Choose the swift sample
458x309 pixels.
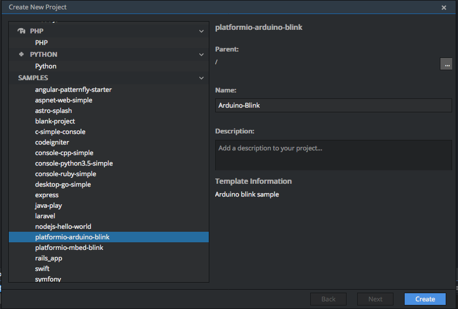tap(108, 269)
